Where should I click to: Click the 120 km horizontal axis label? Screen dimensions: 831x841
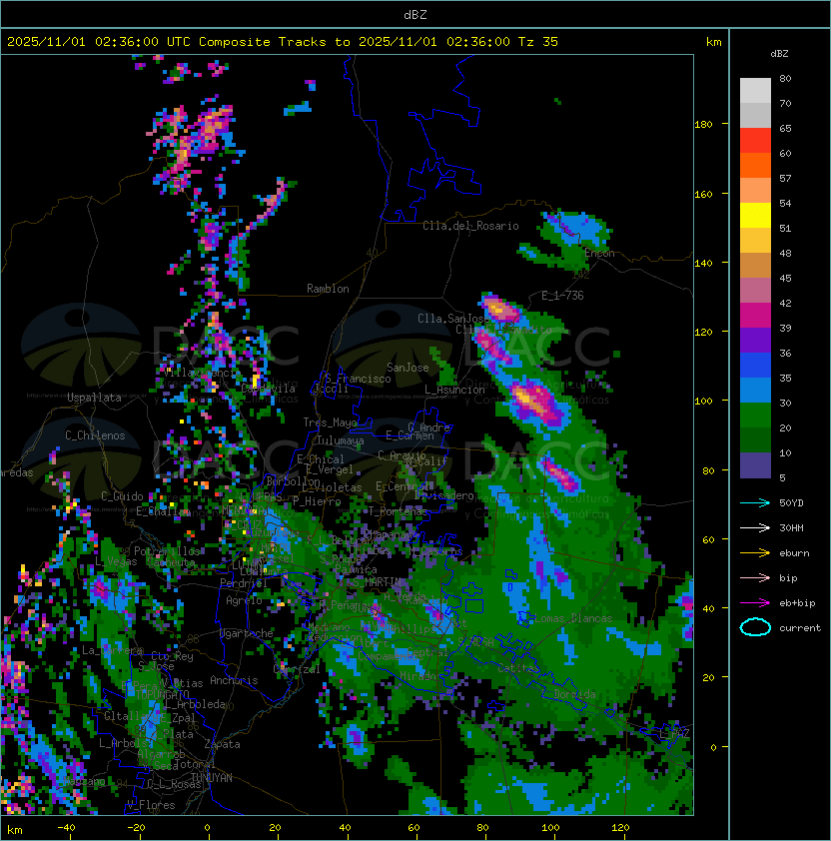coord(620,828)
